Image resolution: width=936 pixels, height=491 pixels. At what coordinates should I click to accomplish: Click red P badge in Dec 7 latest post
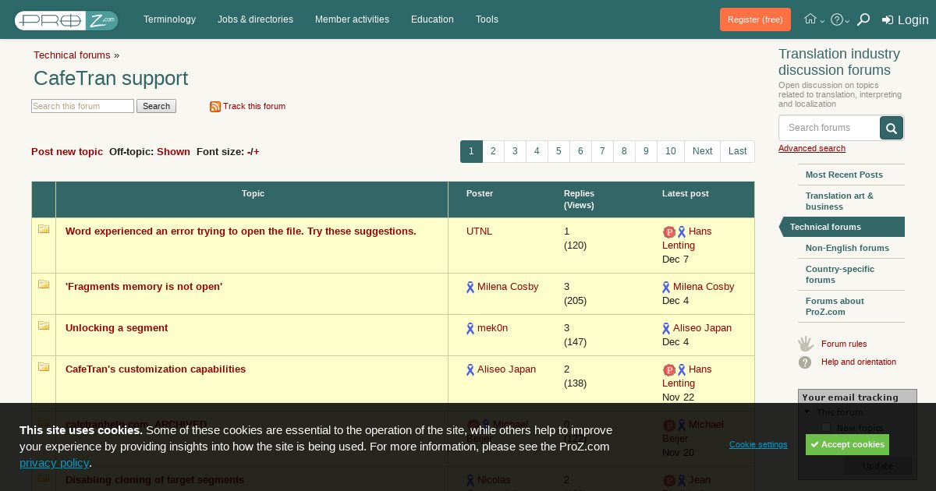[669, 232]
